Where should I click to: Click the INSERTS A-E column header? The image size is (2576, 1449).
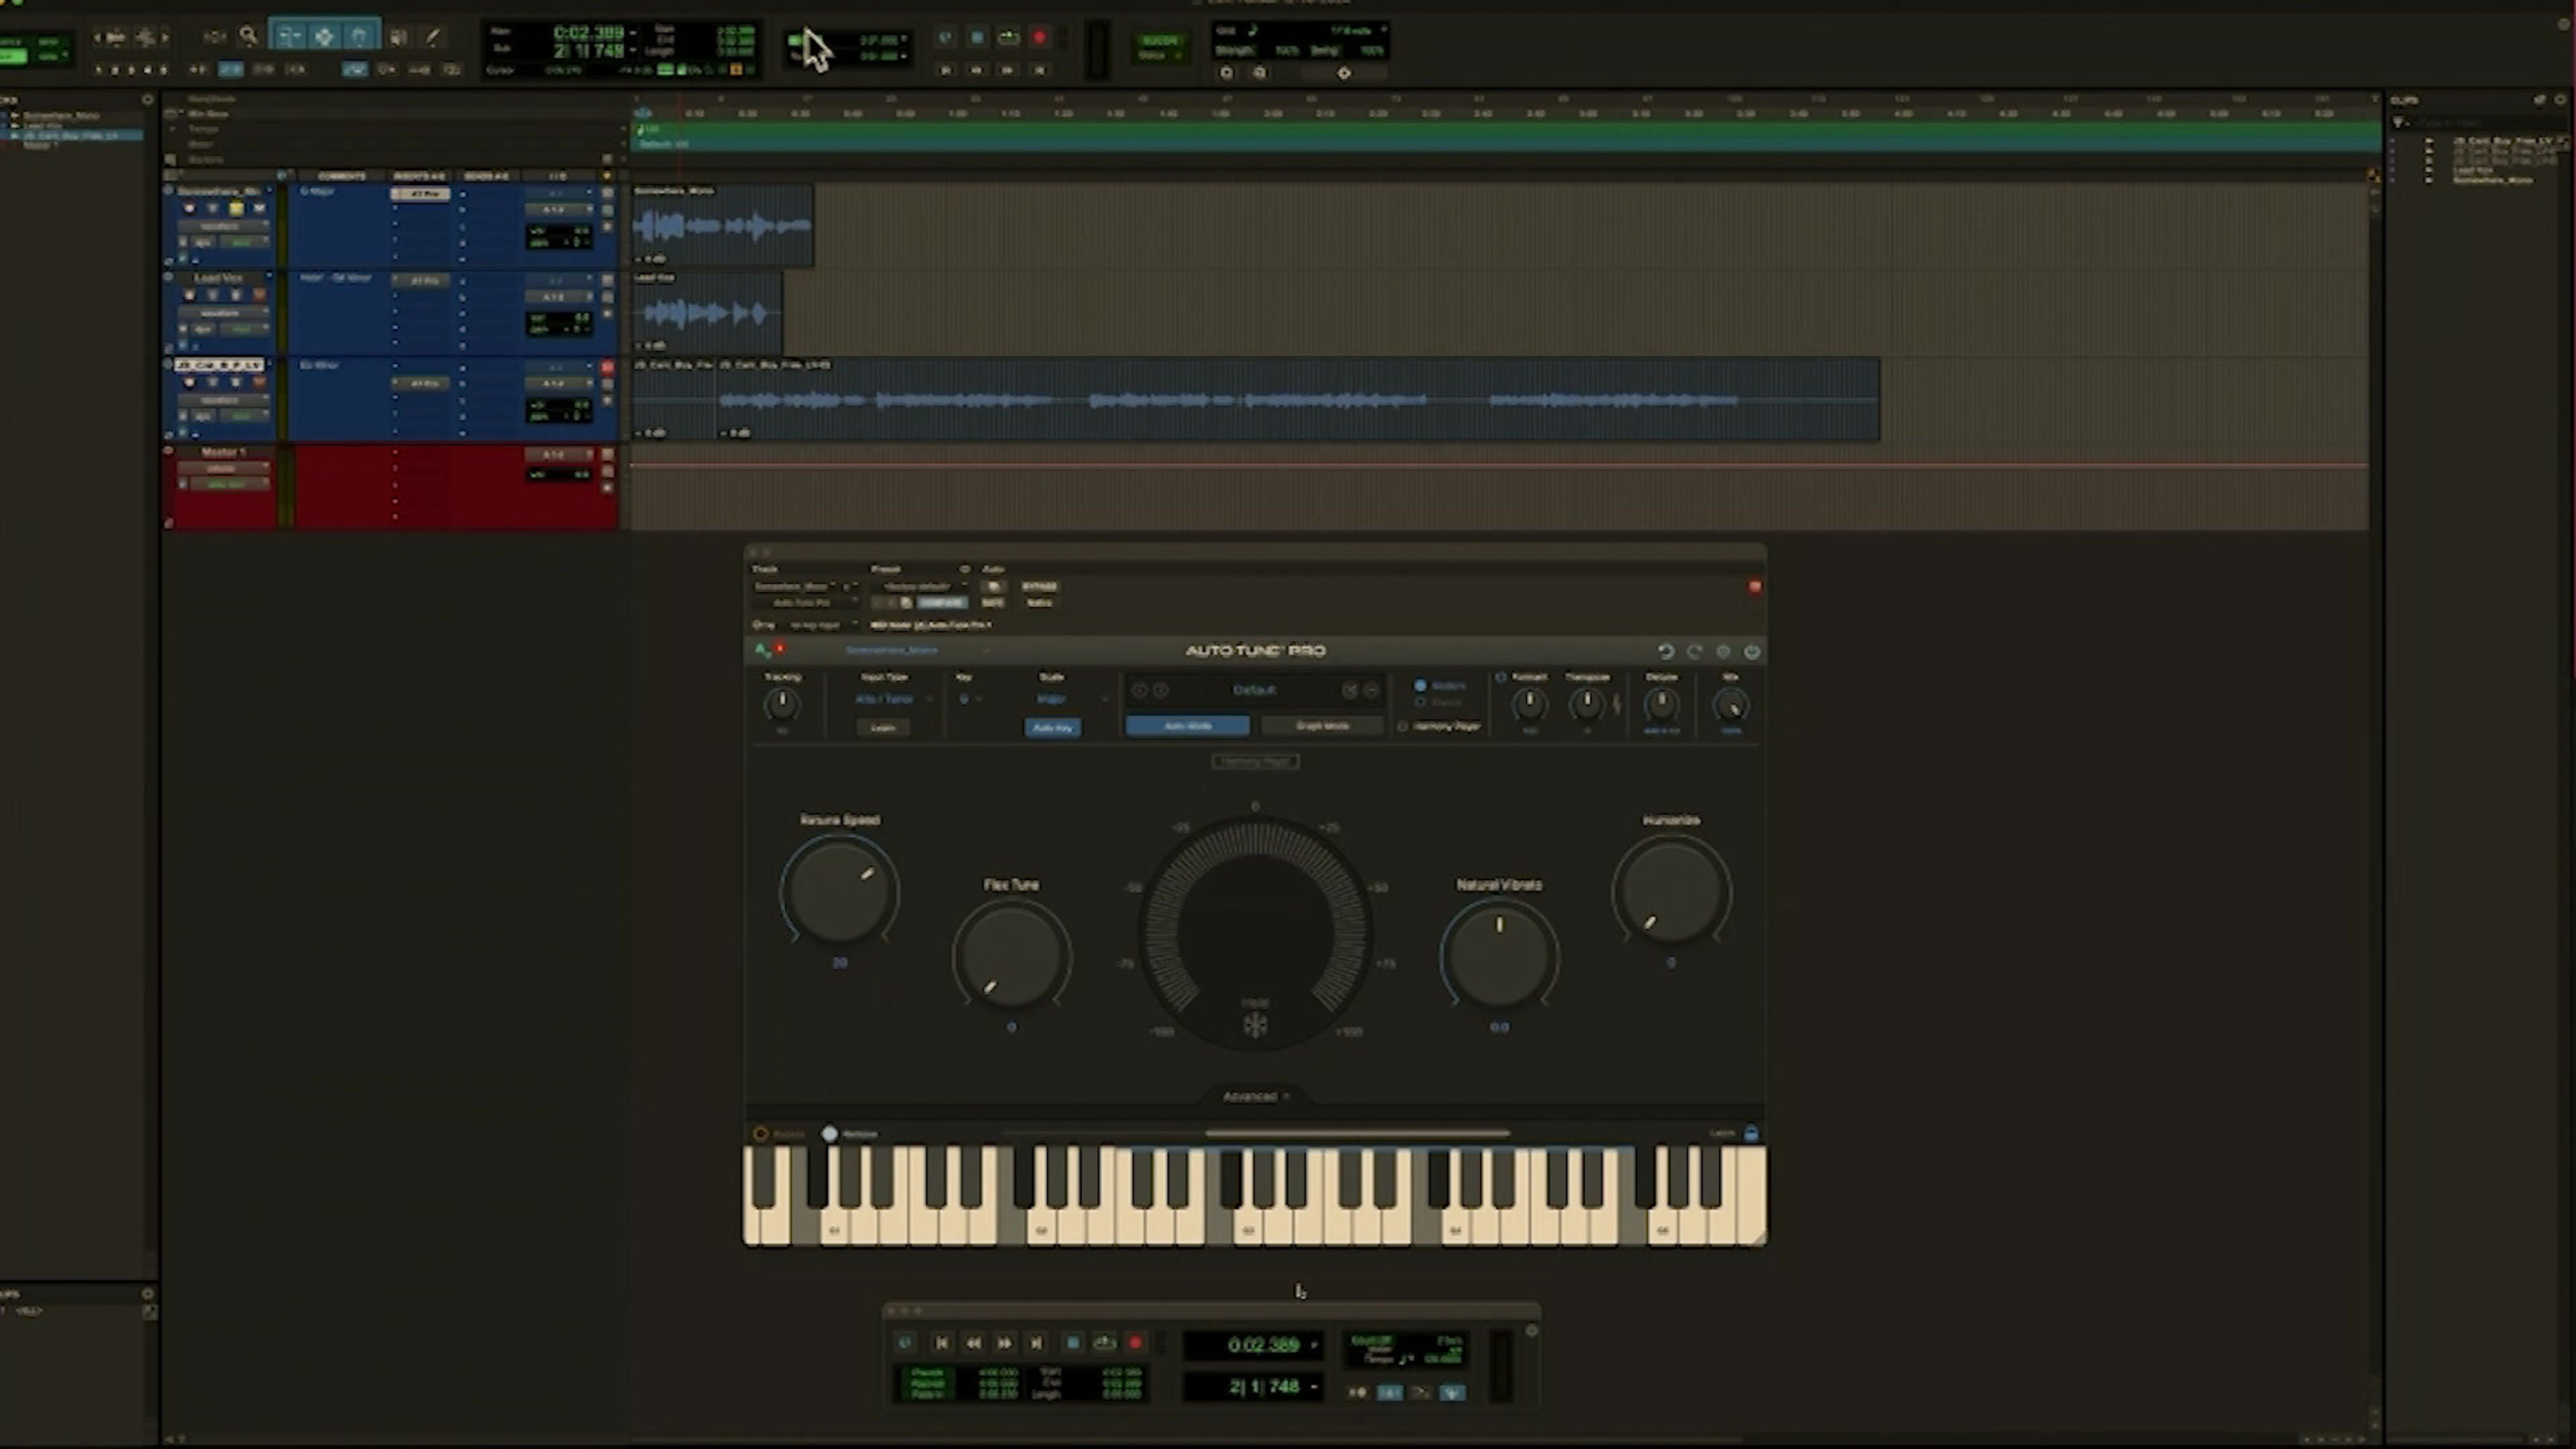coord(419,176)
